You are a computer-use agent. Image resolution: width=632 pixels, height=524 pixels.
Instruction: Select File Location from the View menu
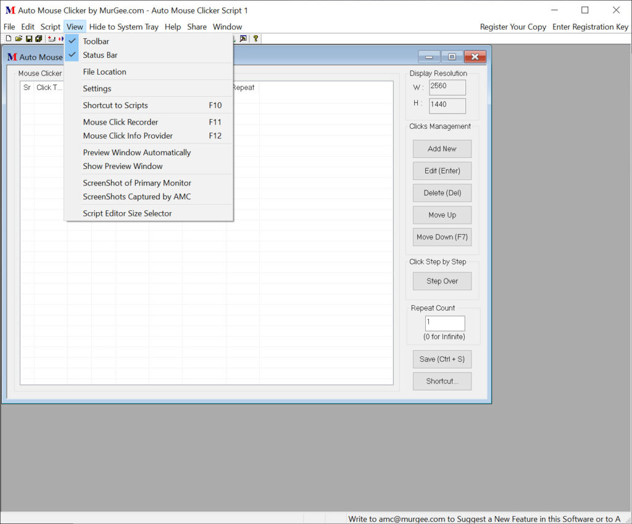click(x=149, y=72)
